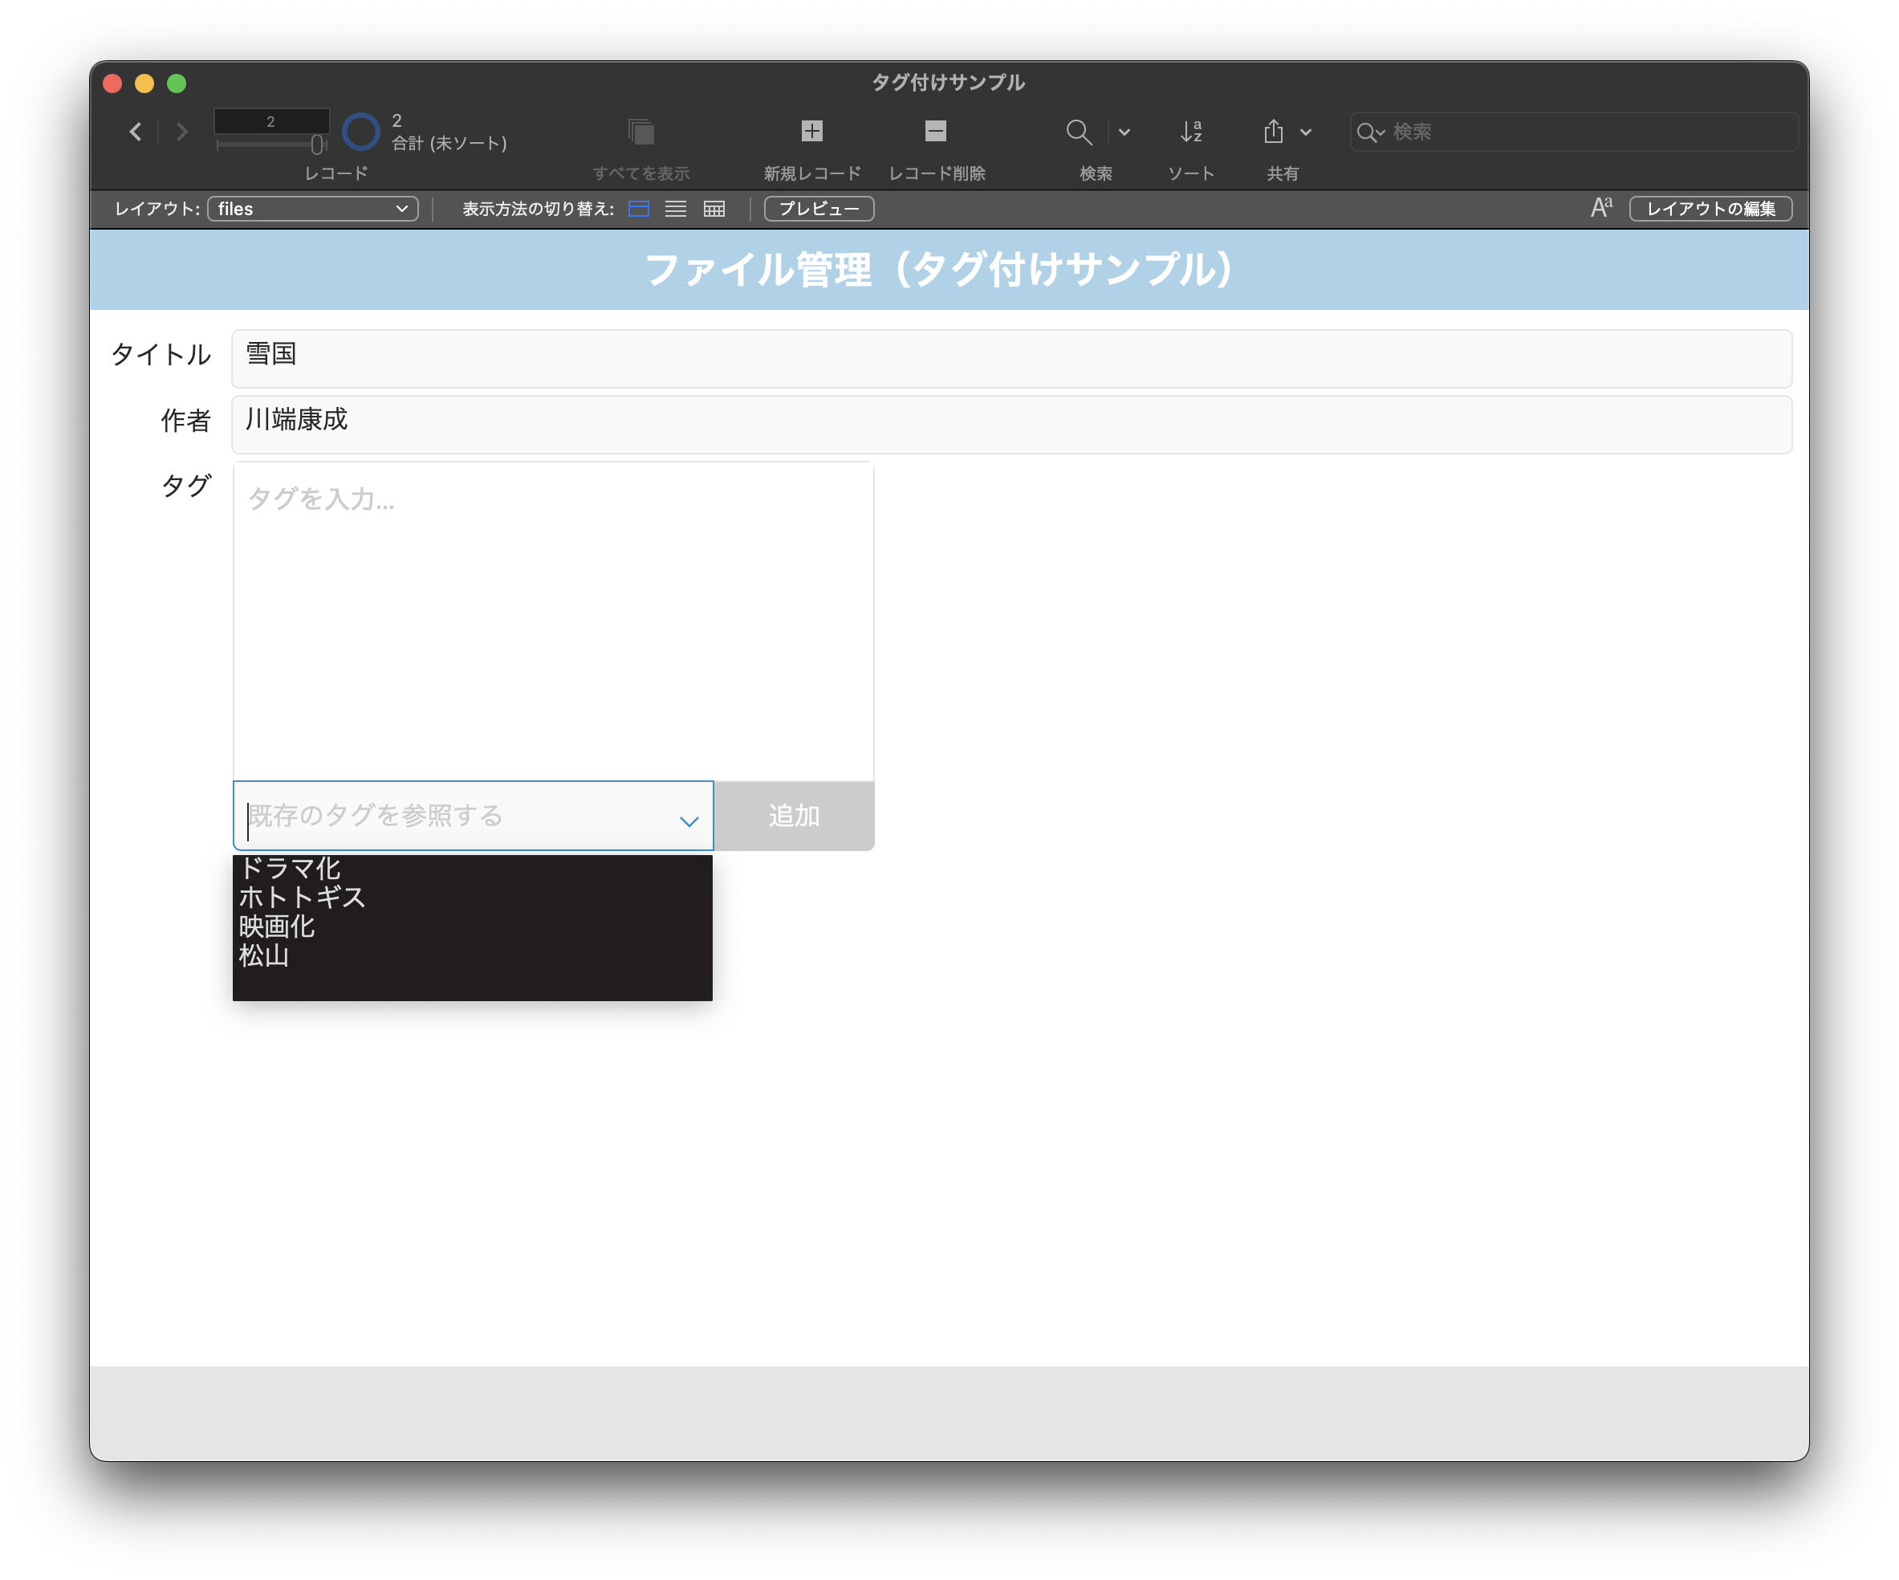
Task: Expand the Share dropdown chevron
Action: 1306,132
